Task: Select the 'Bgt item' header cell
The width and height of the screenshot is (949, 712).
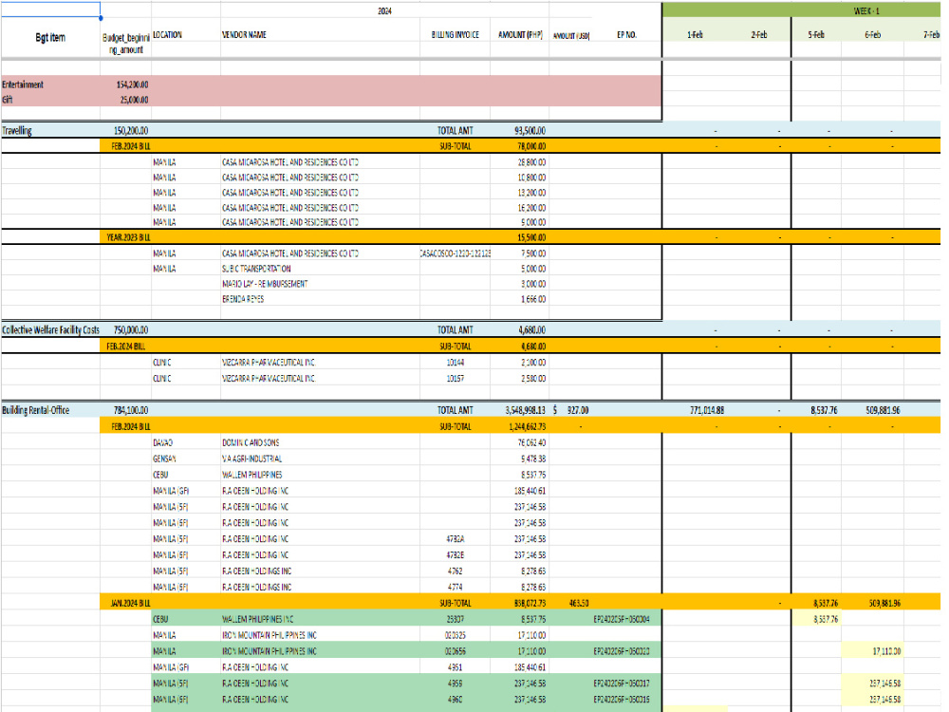Action: [50, 38]
